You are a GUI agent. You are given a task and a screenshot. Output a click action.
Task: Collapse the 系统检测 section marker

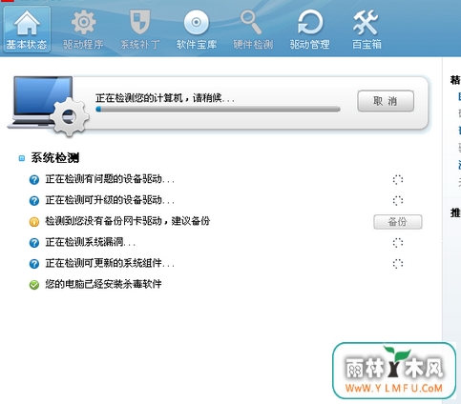point(22,158)
